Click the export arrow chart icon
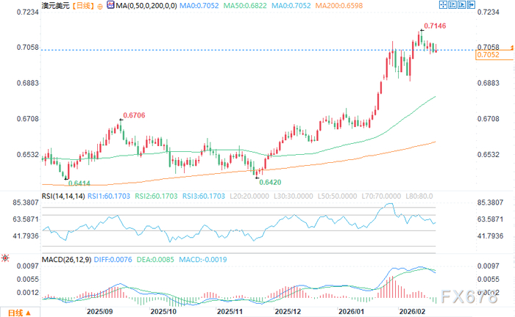The height and width of the screenshot is (317, 515). tap(471, 4)
